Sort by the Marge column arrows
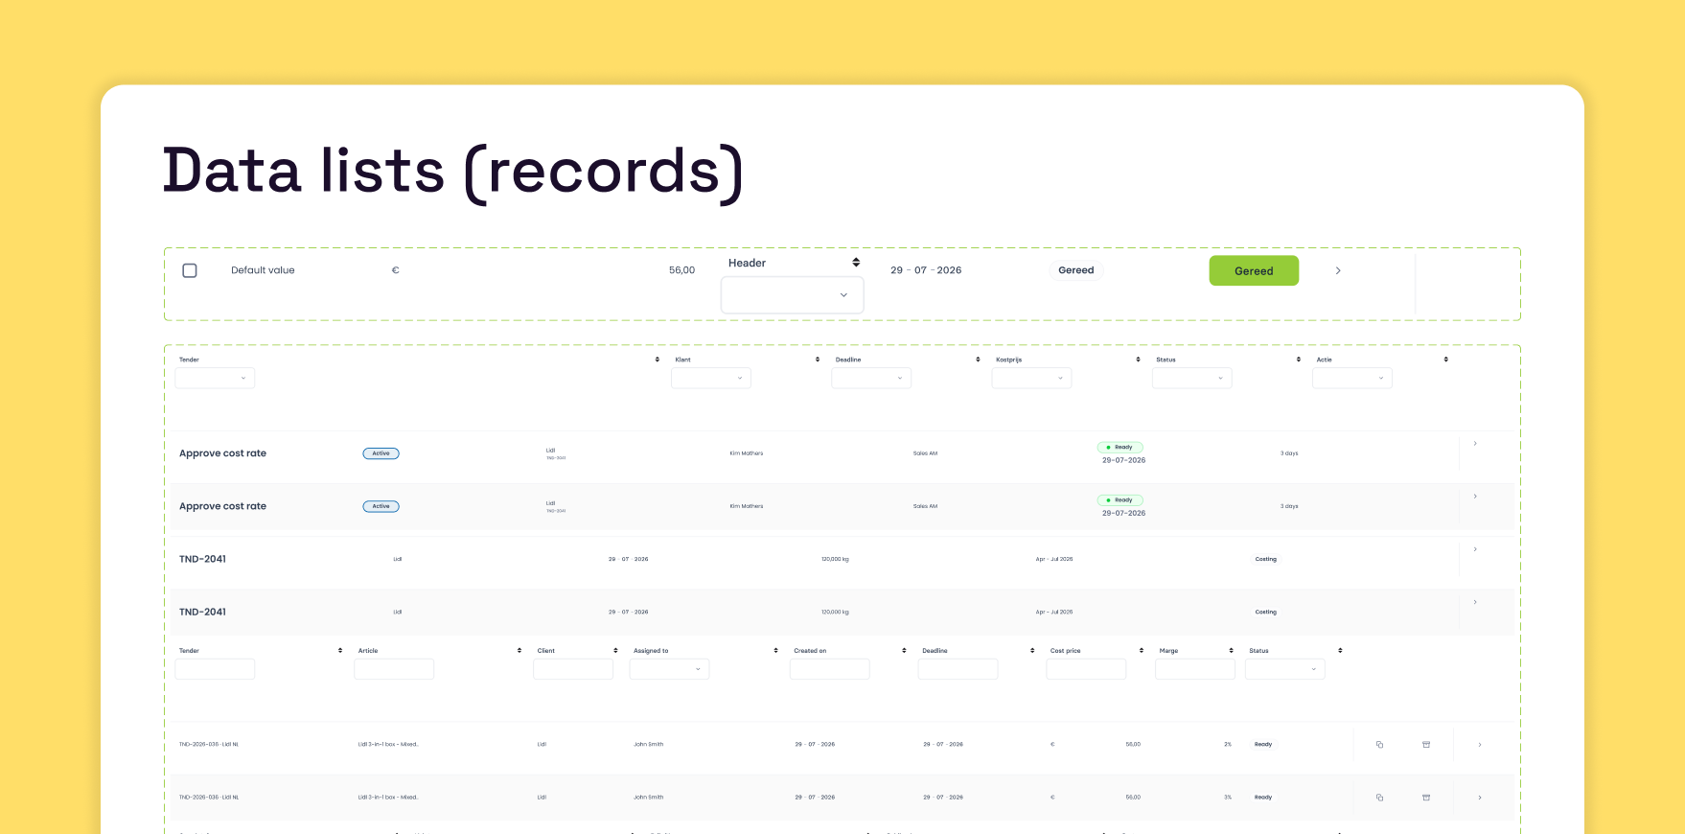The image size is (1685, 834). tap(1232, 651)
